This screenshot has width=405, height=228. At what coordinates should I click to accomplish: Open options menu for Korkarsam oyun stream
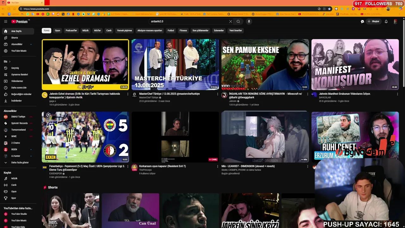pos(218,166)
